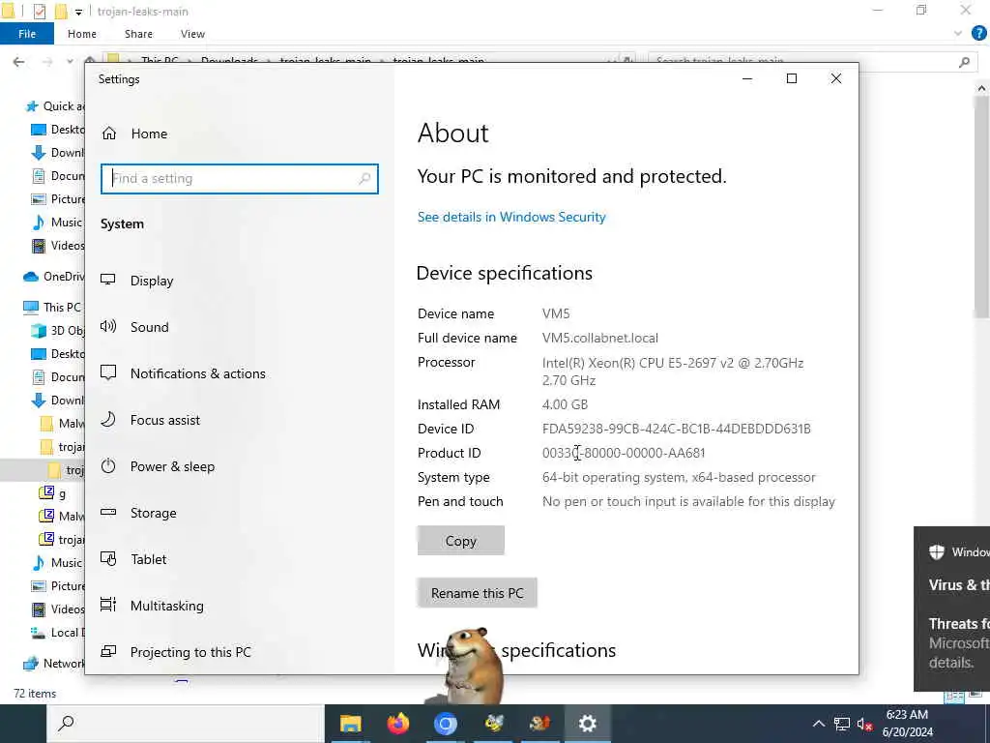Screen dimensions: 990x743
Task: Click Windows taskbar search icon
Action: [x=66, y=724]
